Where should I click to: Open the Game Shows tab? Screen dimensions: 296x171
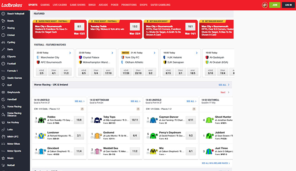[x=78, y=5]
